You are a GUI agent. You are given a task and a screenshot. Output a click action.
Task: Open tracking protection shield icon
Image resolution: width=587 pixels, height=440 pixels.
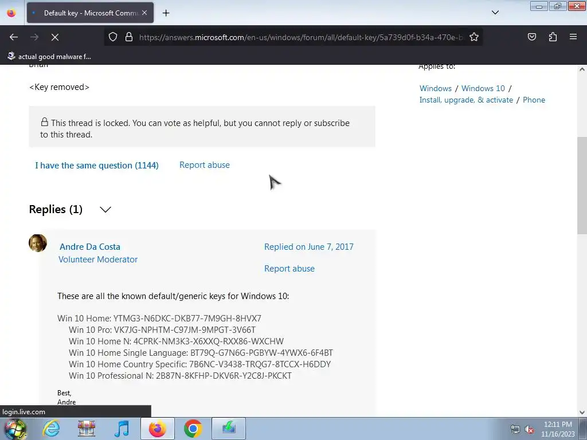[x=113, y=37]
